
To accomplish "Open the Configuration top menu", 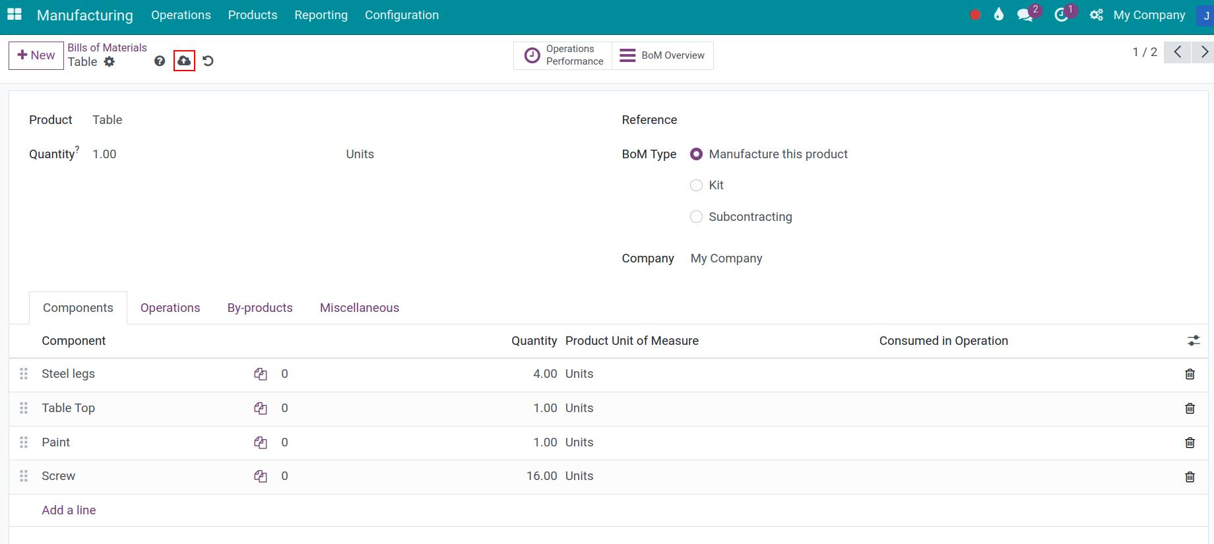I will (x=402, y=15).
